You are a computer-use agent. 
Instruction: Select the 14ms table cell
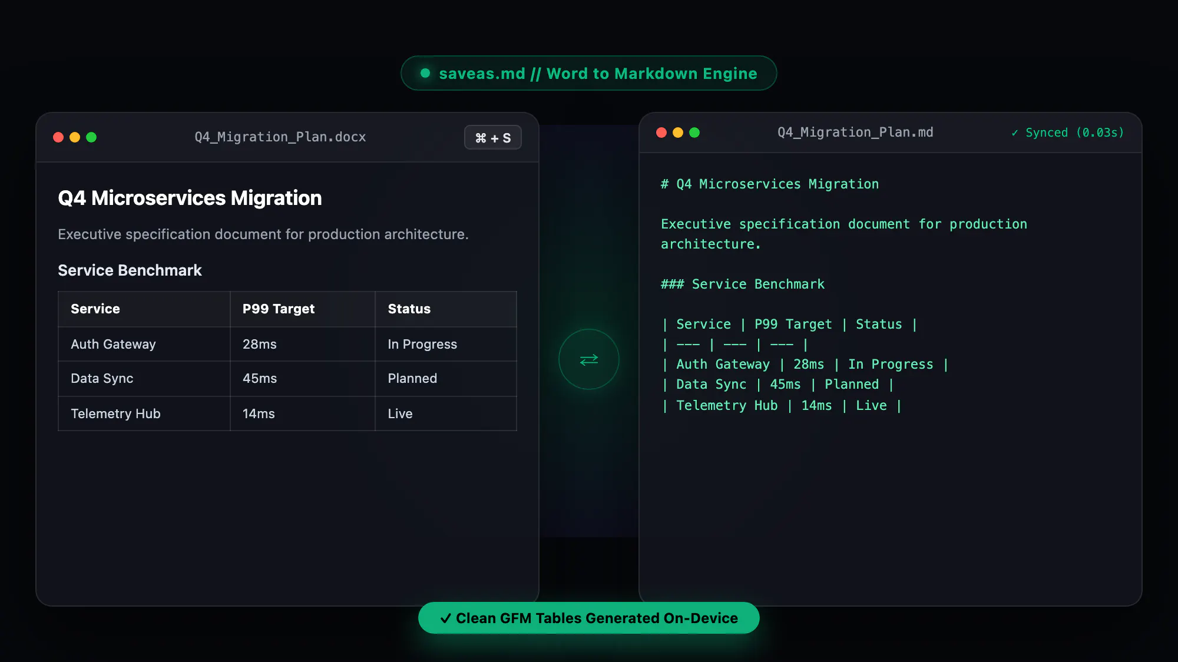coord(303,413)
